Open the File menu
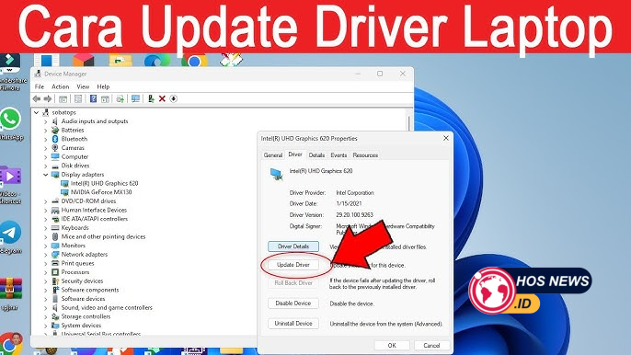The image size is (631, 355). tap(40, 86)
